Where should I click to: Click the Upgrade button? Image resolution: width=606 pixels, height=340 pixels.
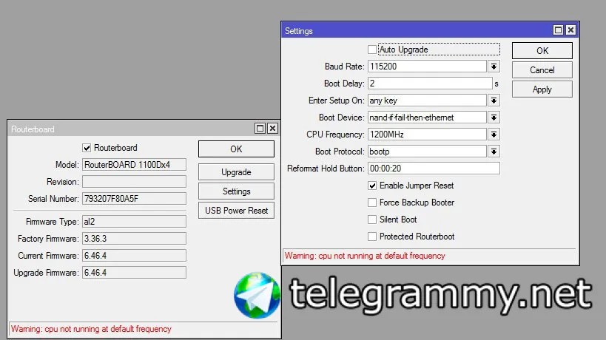coord(236,172)
